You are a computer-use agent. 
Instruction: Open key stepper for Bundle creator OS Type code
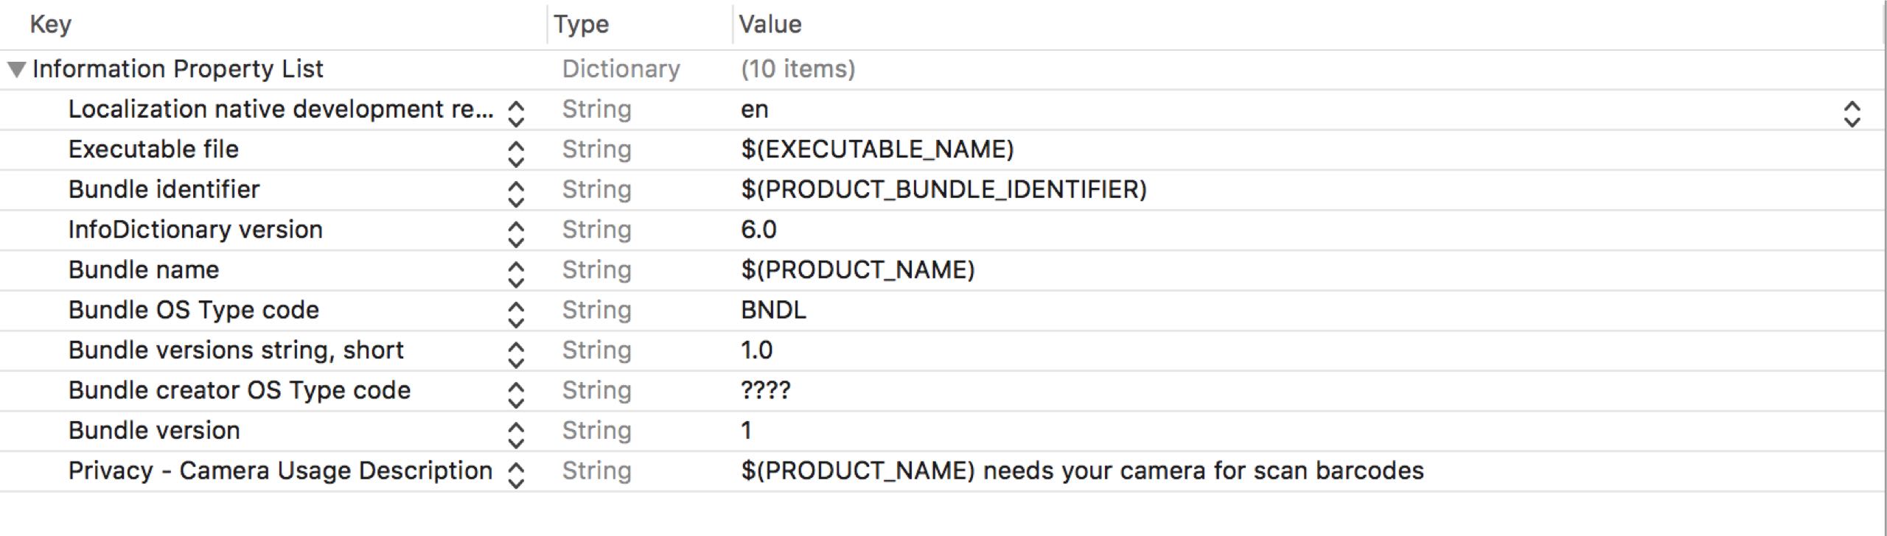516,394
